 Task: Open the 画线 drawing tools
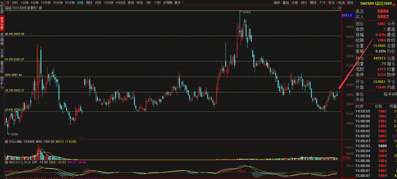tap(313, 3)
